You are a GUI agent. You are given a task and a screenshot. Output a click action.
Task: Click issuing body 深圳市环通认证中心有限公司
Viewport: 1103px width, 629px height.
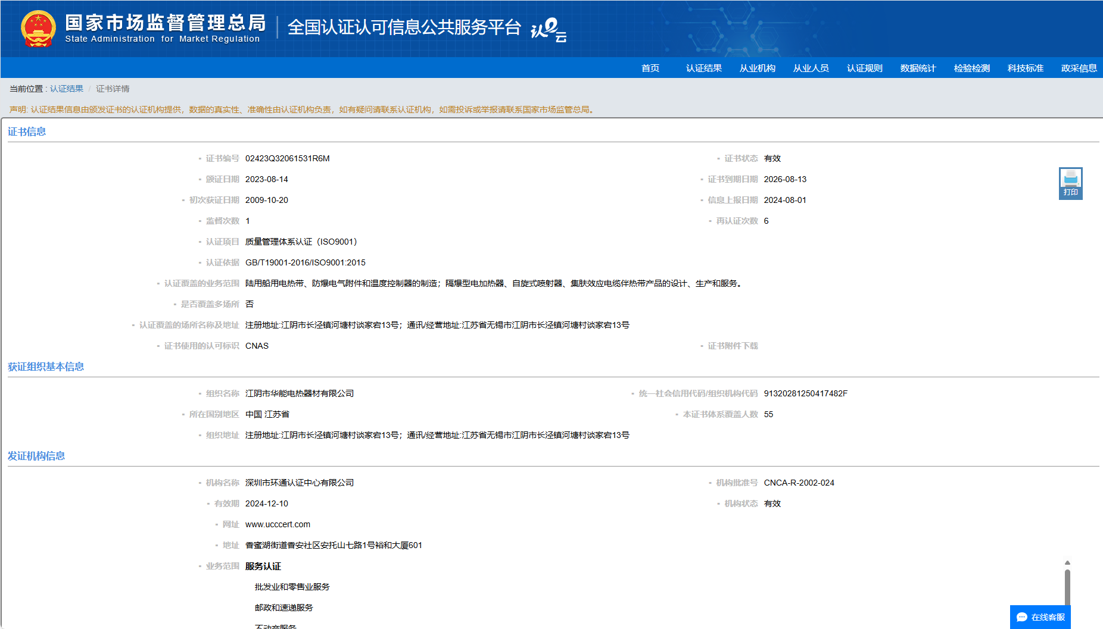pyautogui.click(x=300, y=483)
